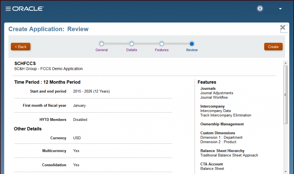The height and width of the screenshot is (174, 294).
Task: Click the Consolidation Yes value
Action: click(76, 165)
